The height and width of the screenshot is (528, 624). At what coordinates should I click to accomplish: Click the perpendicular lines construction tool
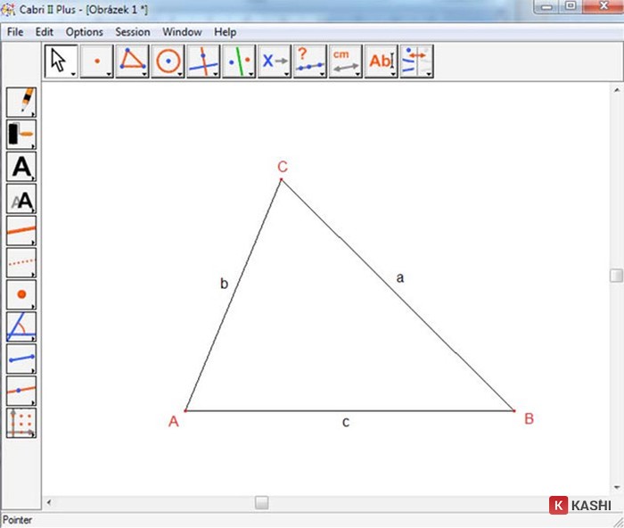coord(203,62)
